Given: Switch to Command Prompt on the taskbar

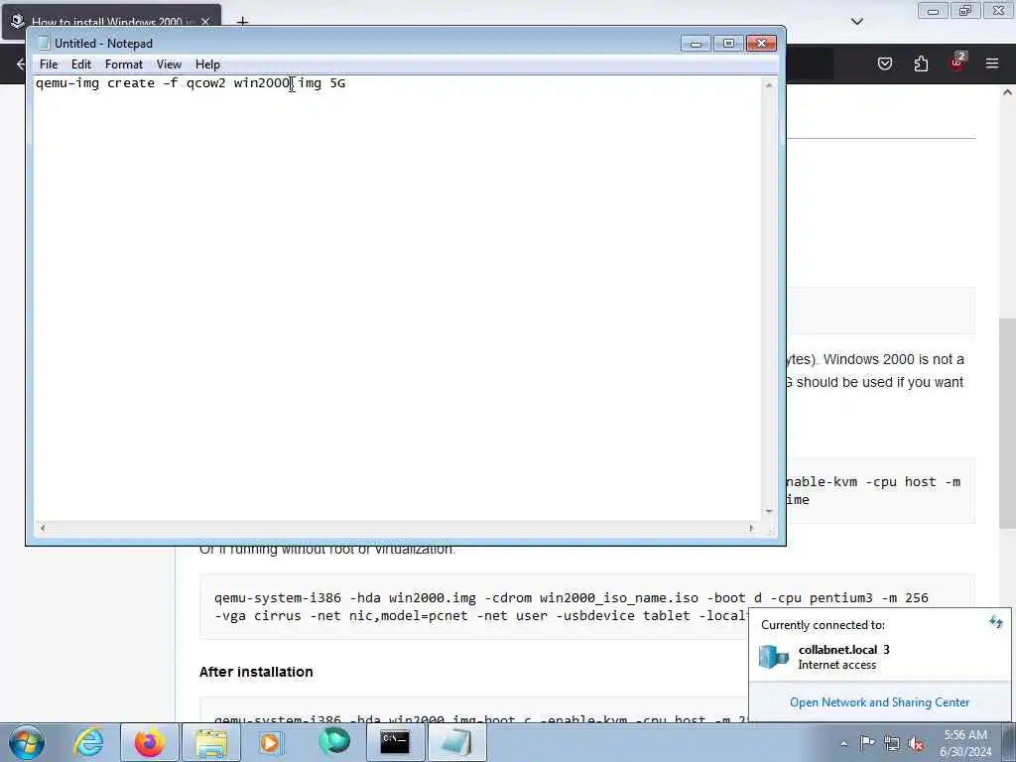Looking at the screenshot, I should tap(395, 742).
